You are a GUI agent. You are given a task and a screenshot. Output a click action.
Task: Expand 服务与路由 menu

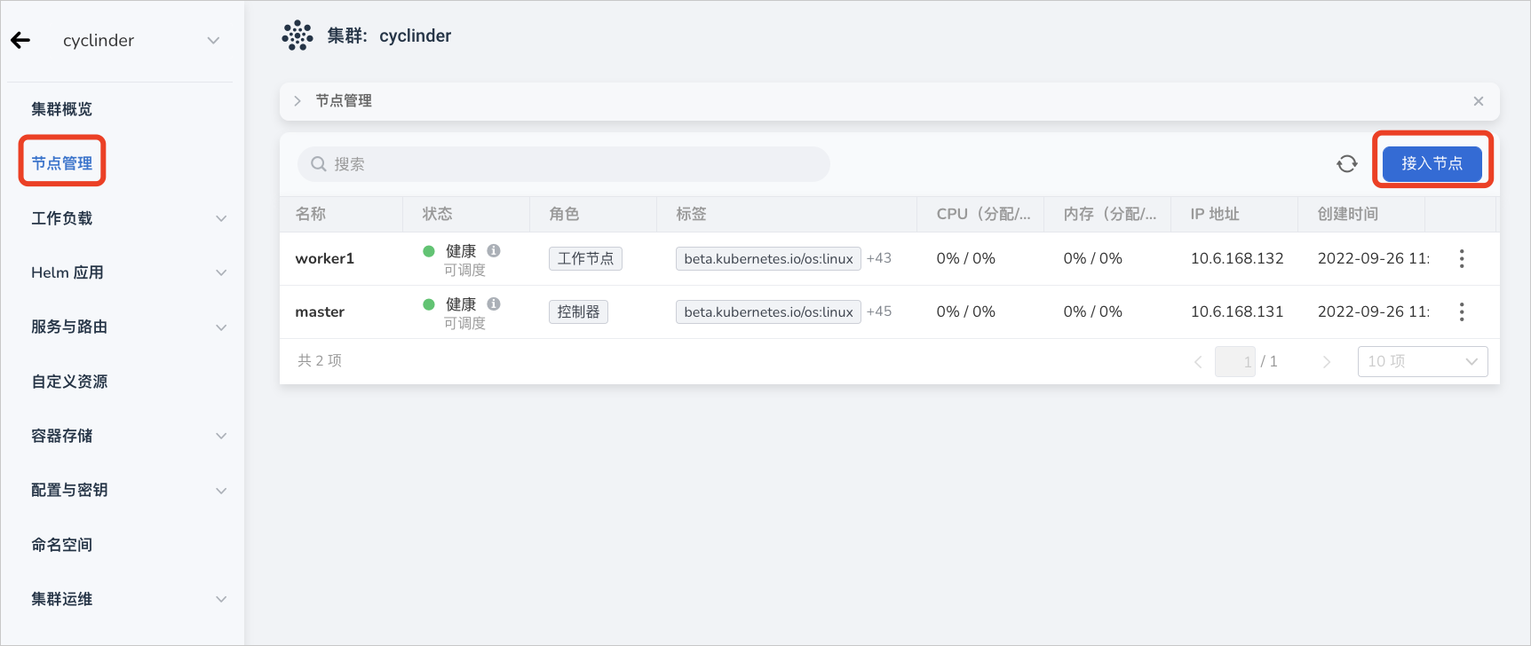coord(221,327)
